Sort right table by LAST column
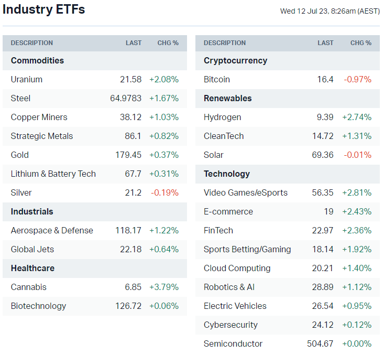The width and height of the screenshot is (384, 354). [x=325, y=43]
